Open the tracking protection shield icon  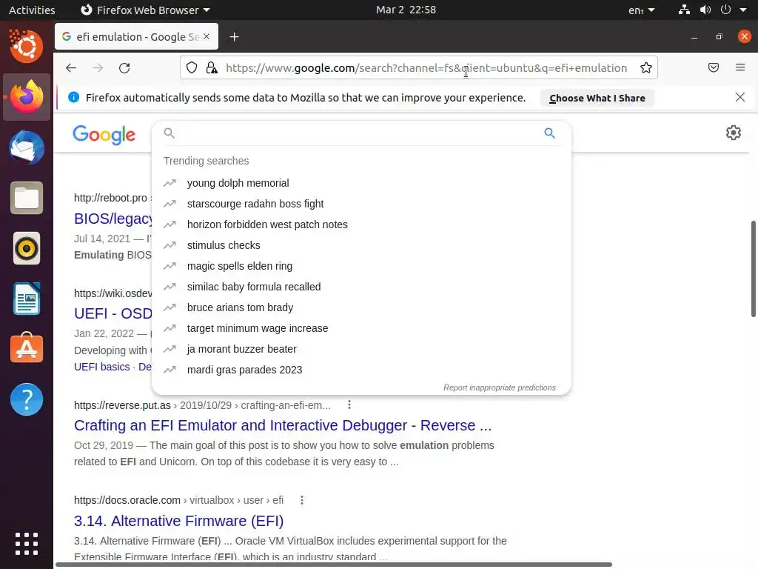click(192, 67)
